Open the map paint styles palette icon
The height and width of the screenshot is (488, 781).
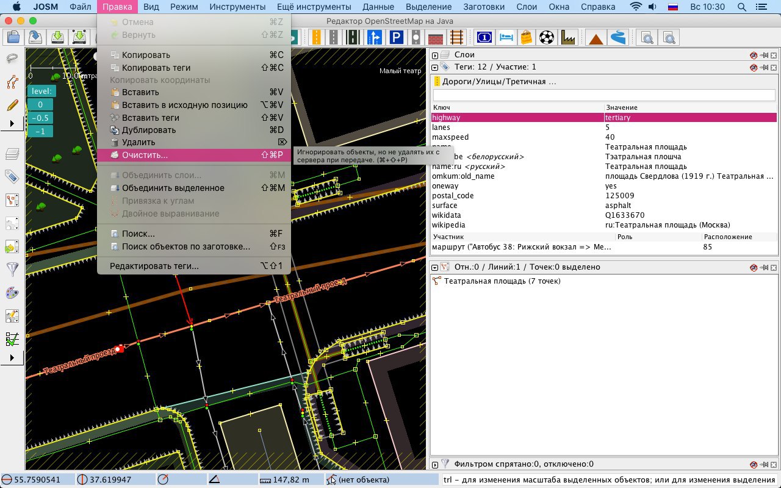pos(12,292)
